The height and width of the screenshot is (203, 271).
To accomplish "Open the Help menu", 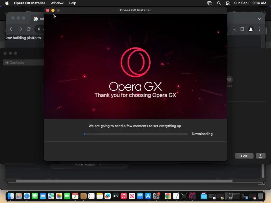I will pyautogui.click(x=73, y=3).
